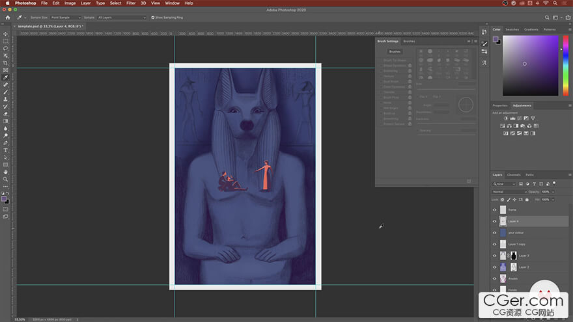This screenshot has height=322, width=573.
Task: Switch to the Channels tab
Action: (x=514, y=175)
